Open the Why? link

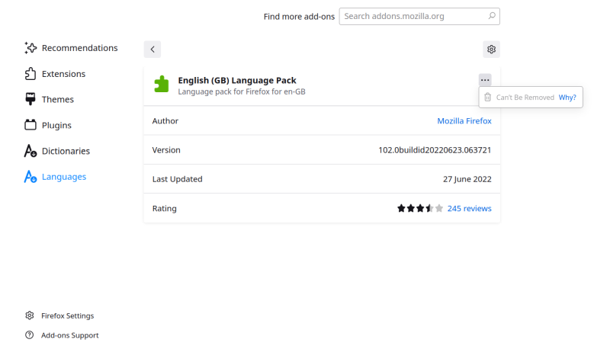click(x=567, y=98)
